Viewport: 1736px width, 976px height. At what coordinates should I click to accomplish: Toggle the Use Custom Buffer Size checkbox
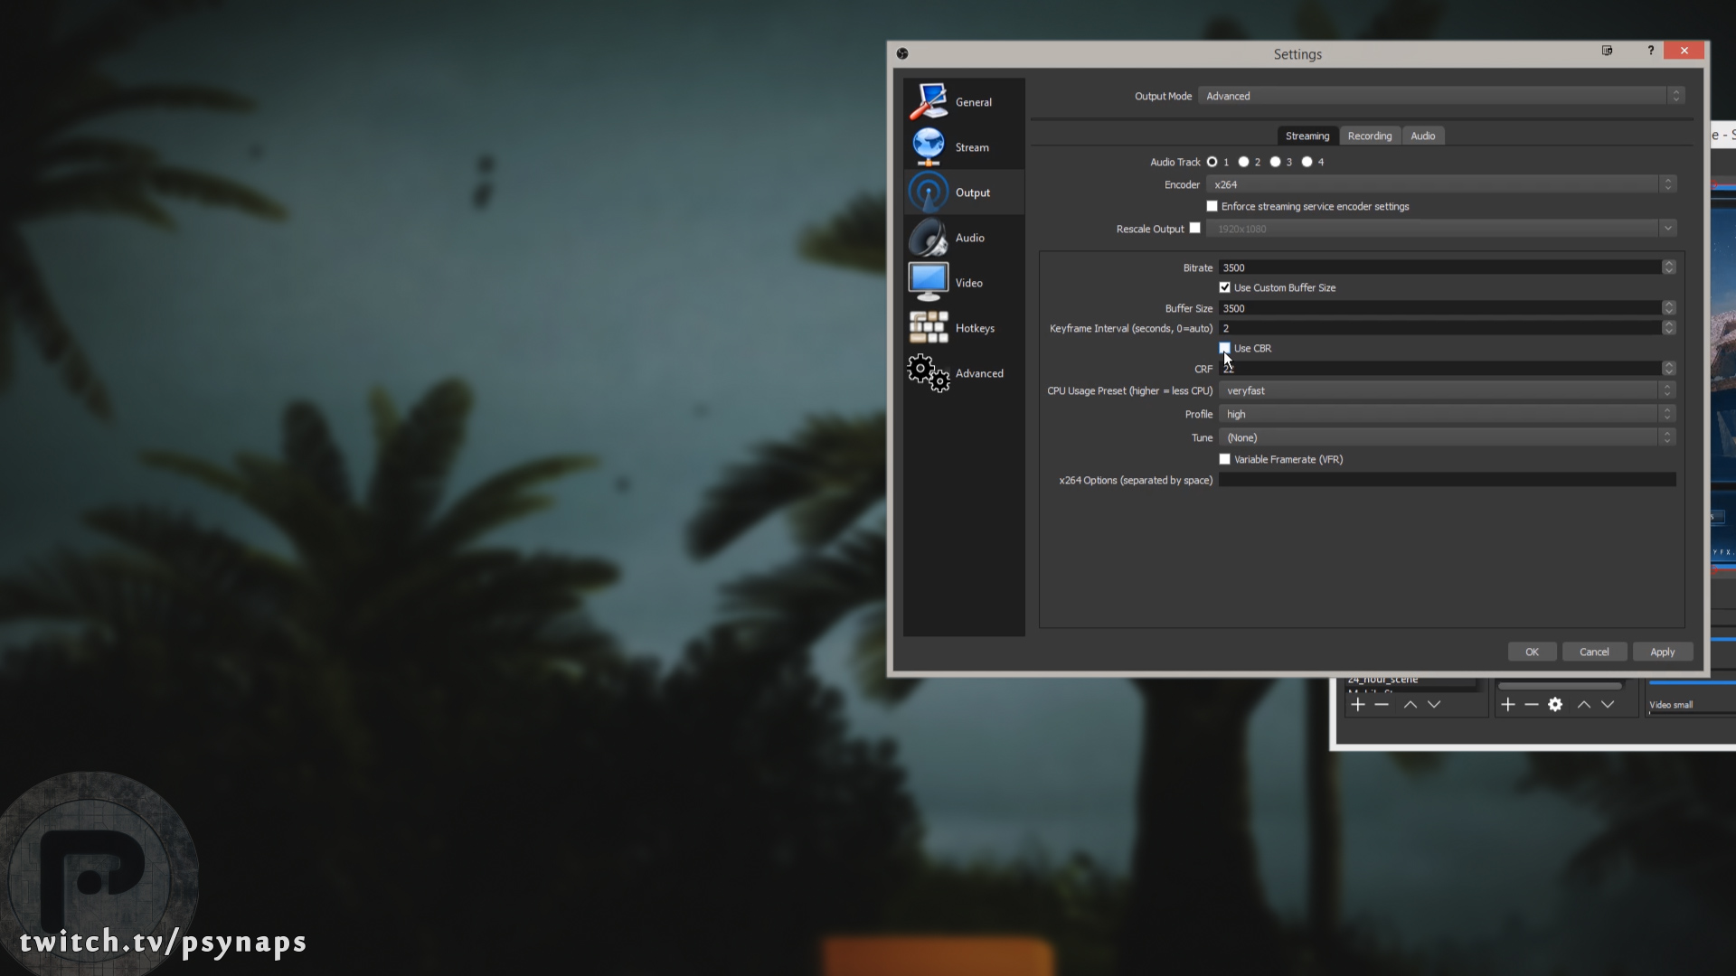(x=1226, y=287)
